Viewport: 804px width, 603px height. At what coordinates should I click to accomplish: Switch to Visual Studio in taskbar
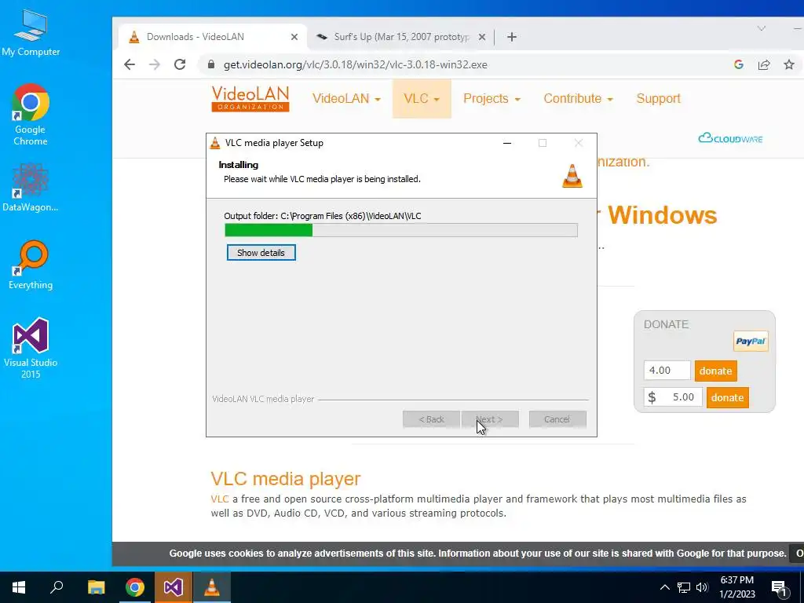pos(174,587)
